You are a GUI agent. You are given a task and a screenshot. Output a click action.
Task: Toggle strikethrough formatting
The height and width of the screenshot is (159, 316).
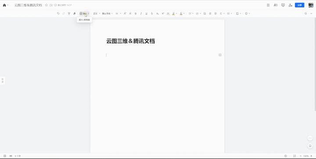coord(152,14)
